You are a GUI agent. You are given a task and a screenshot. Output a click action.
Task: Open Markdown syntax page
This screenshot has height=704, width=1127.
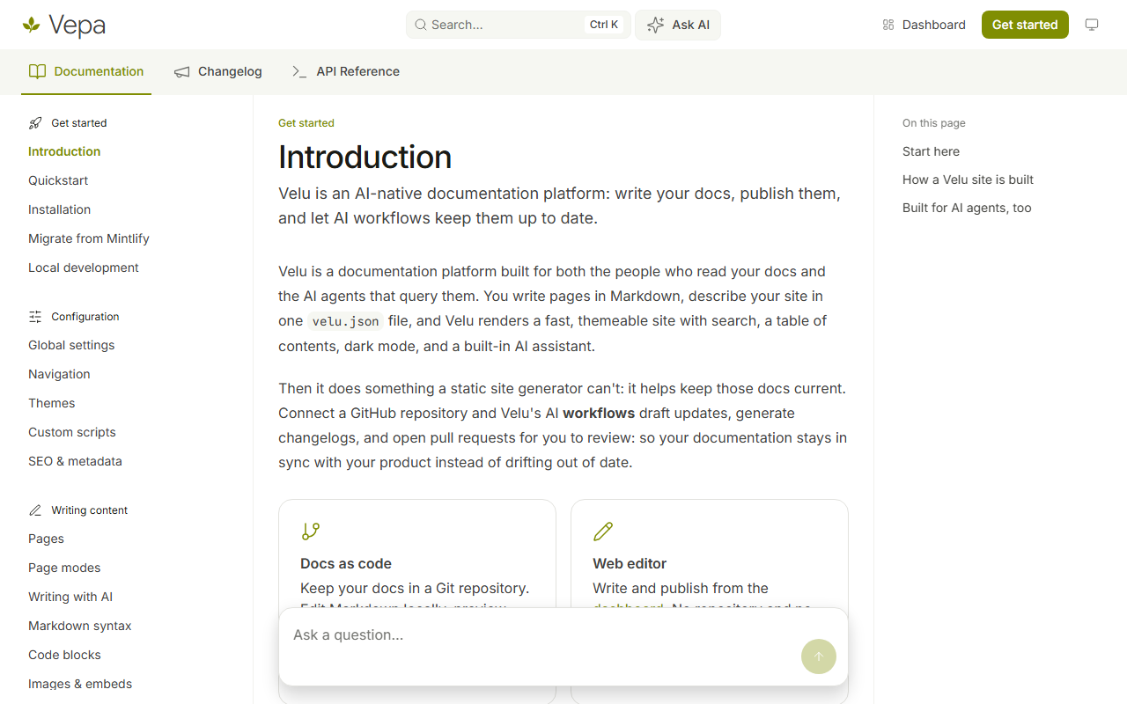coord(80,626)
